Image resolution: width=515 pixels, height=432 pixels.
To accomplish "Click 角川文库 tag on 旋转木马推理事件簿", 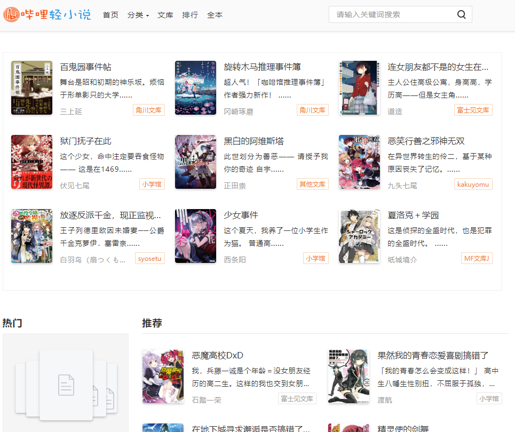I will pyautogui.click(x=312, y=110).
